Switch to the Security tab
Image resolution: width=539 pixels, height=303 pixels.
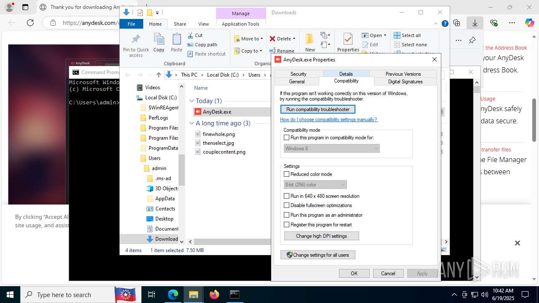[x=298, y=74]
